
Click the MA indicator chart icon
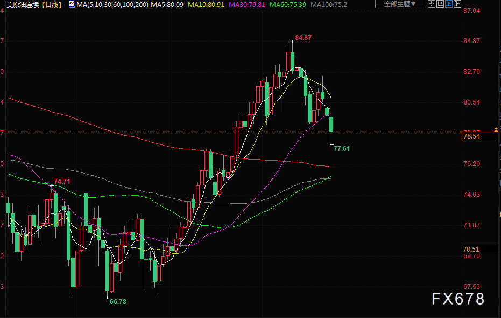72,4
